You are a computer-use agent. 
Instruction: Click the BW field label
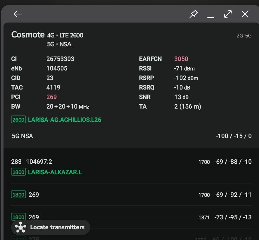(x=16, y=107)
